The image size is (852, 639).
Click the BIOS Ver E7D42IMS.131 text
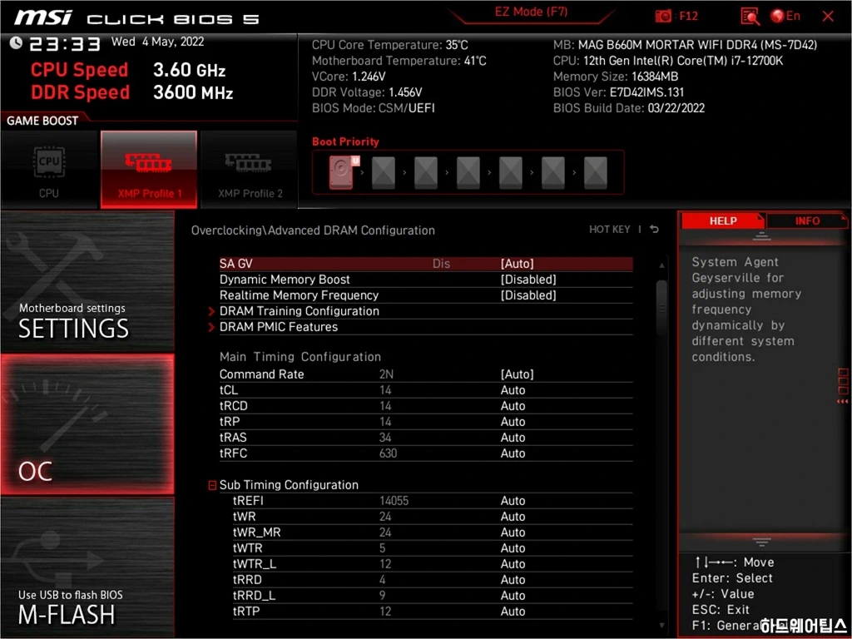618,92
